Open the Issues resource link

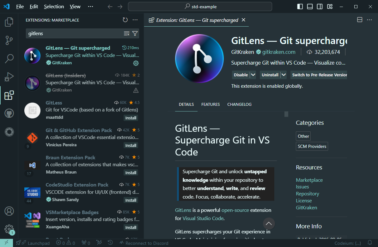302,187
